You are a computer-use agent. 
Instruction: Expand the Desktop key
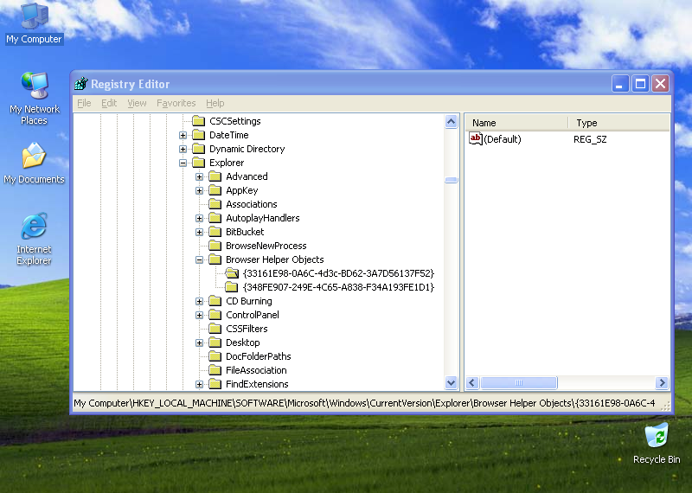click(200, 343)
